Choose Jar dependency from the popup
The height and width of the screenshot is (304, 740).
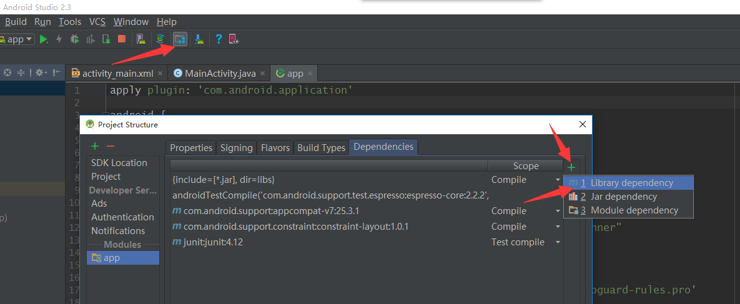click(628, 197)
